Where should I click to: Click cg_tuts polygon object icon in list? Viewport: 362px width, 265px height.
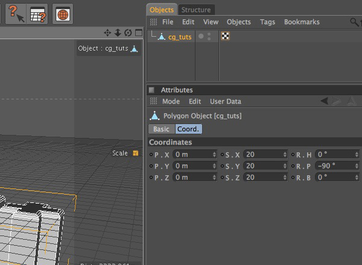click(162, 37)
